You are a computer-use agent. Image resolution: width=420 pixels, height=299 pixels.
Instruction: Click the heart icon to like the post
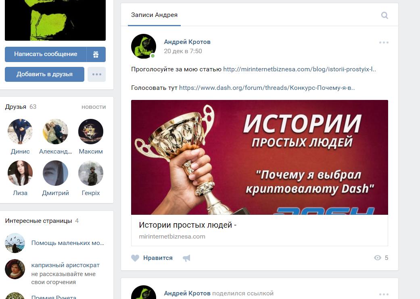pyautogui.click(x=135, y=258)
